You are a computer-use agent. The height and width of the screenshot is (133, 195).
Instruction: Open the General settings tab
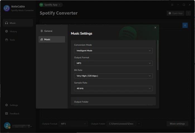pos(52,31)
